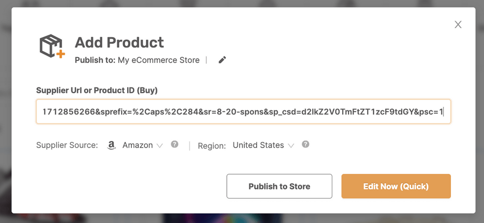Click the chevron arrow beside United States
Image resolution: width=484 pixels, height=223 pixels.
point(291,146)
